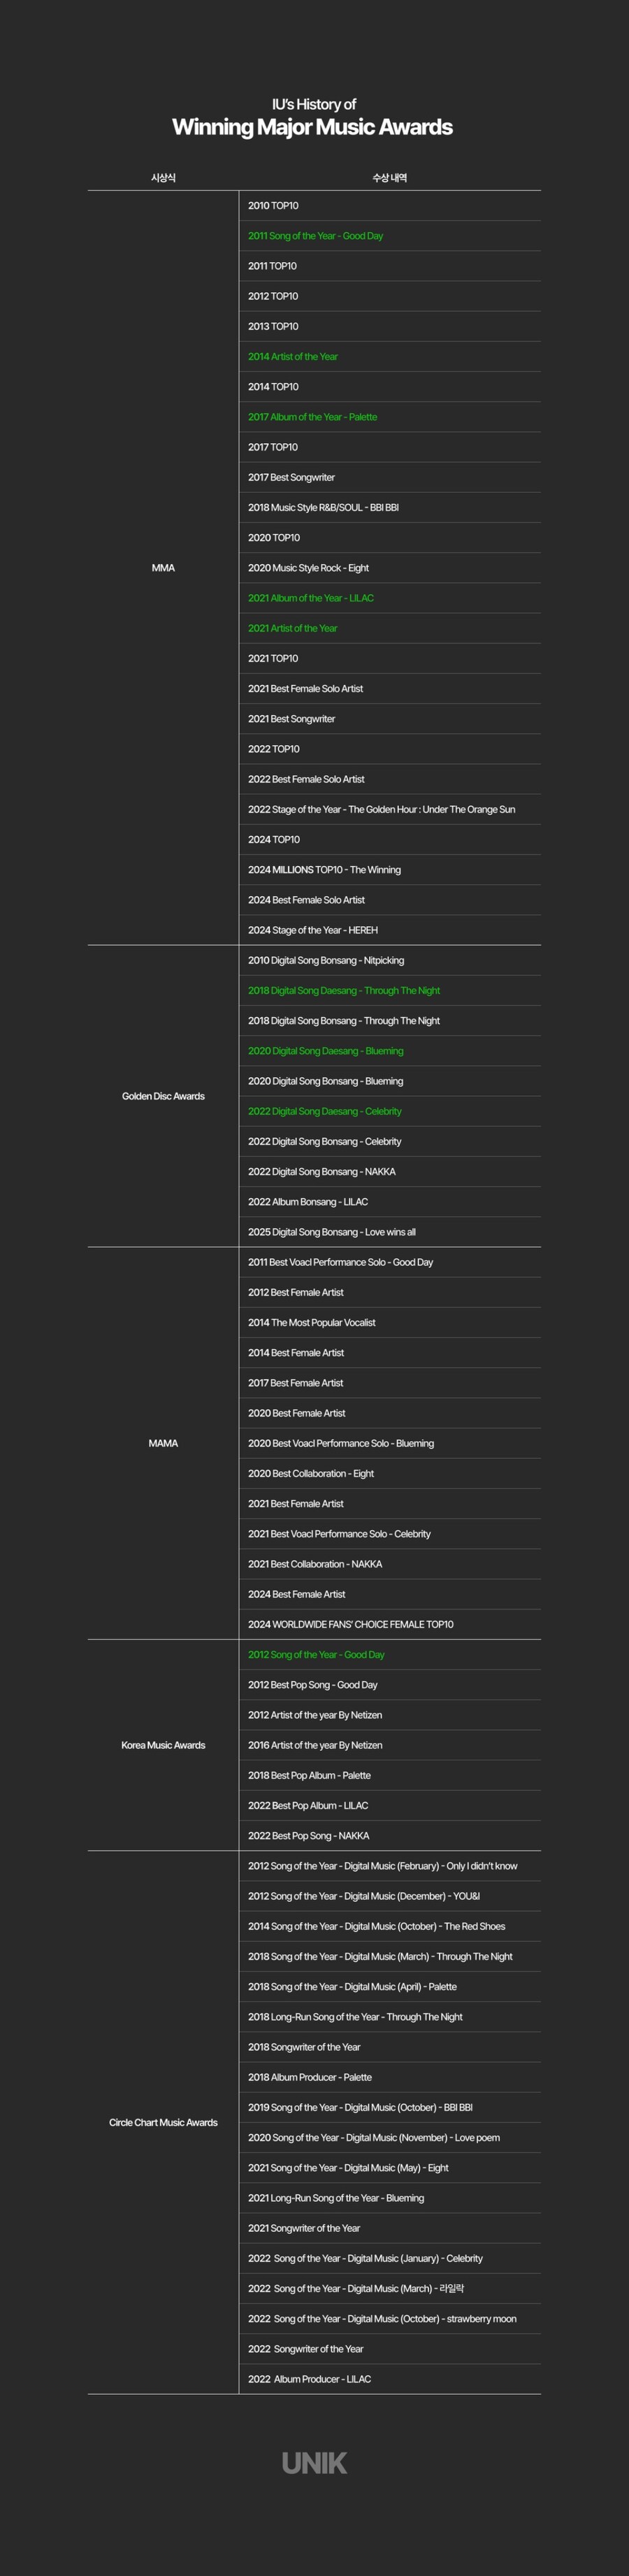
Task: Click '2022 Album Producer - LILAC' row
Action: pos(310,2379)
